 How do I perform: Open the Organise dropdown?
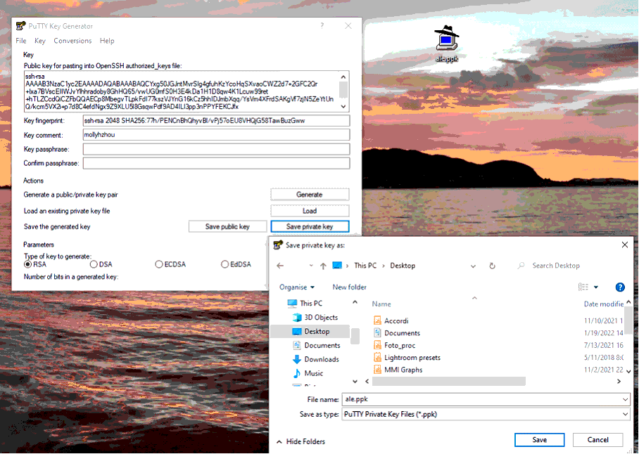click(297, 287)
